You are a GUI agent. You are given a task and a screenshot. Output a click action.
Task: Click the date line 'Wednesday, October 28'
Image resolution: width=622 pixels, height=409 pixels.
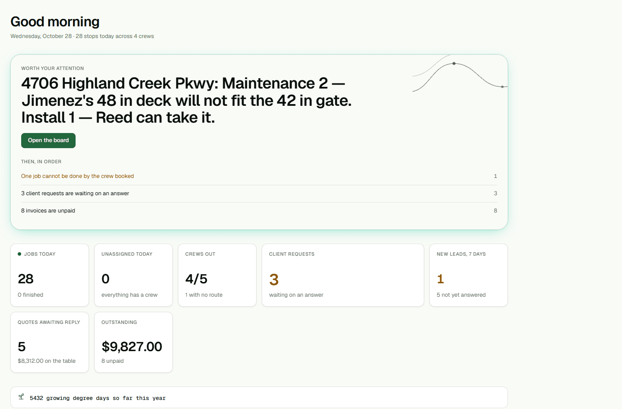(x=82, y=36)
